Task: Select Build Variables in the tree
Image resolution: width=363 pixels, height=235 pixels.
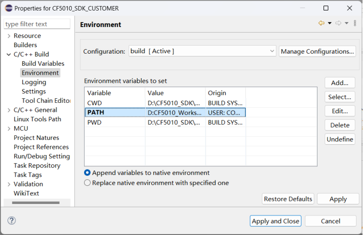Action: click(x=43, y=64)
